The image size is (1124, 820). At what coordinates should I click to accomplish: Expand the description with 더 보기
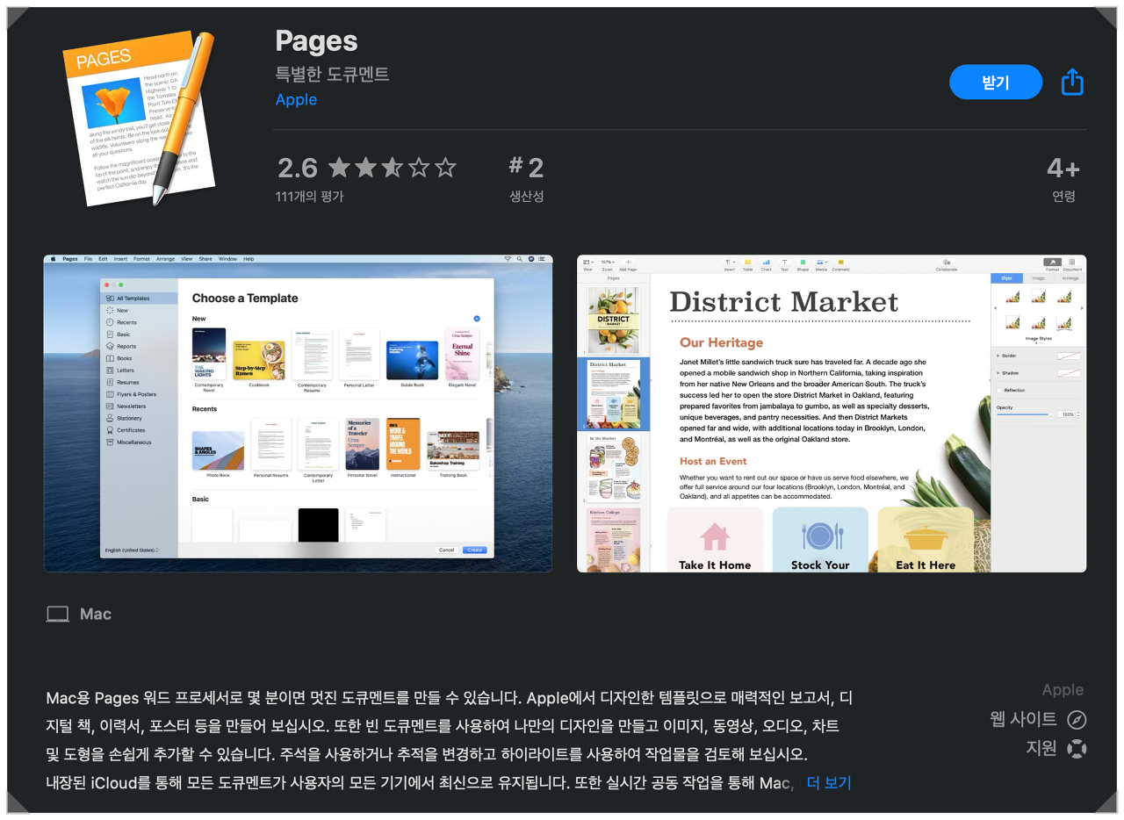(x=829, y=783)
